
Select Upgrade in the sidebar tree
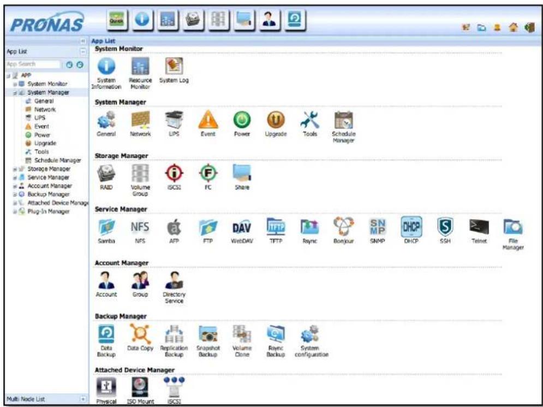(x=45, y=143)
